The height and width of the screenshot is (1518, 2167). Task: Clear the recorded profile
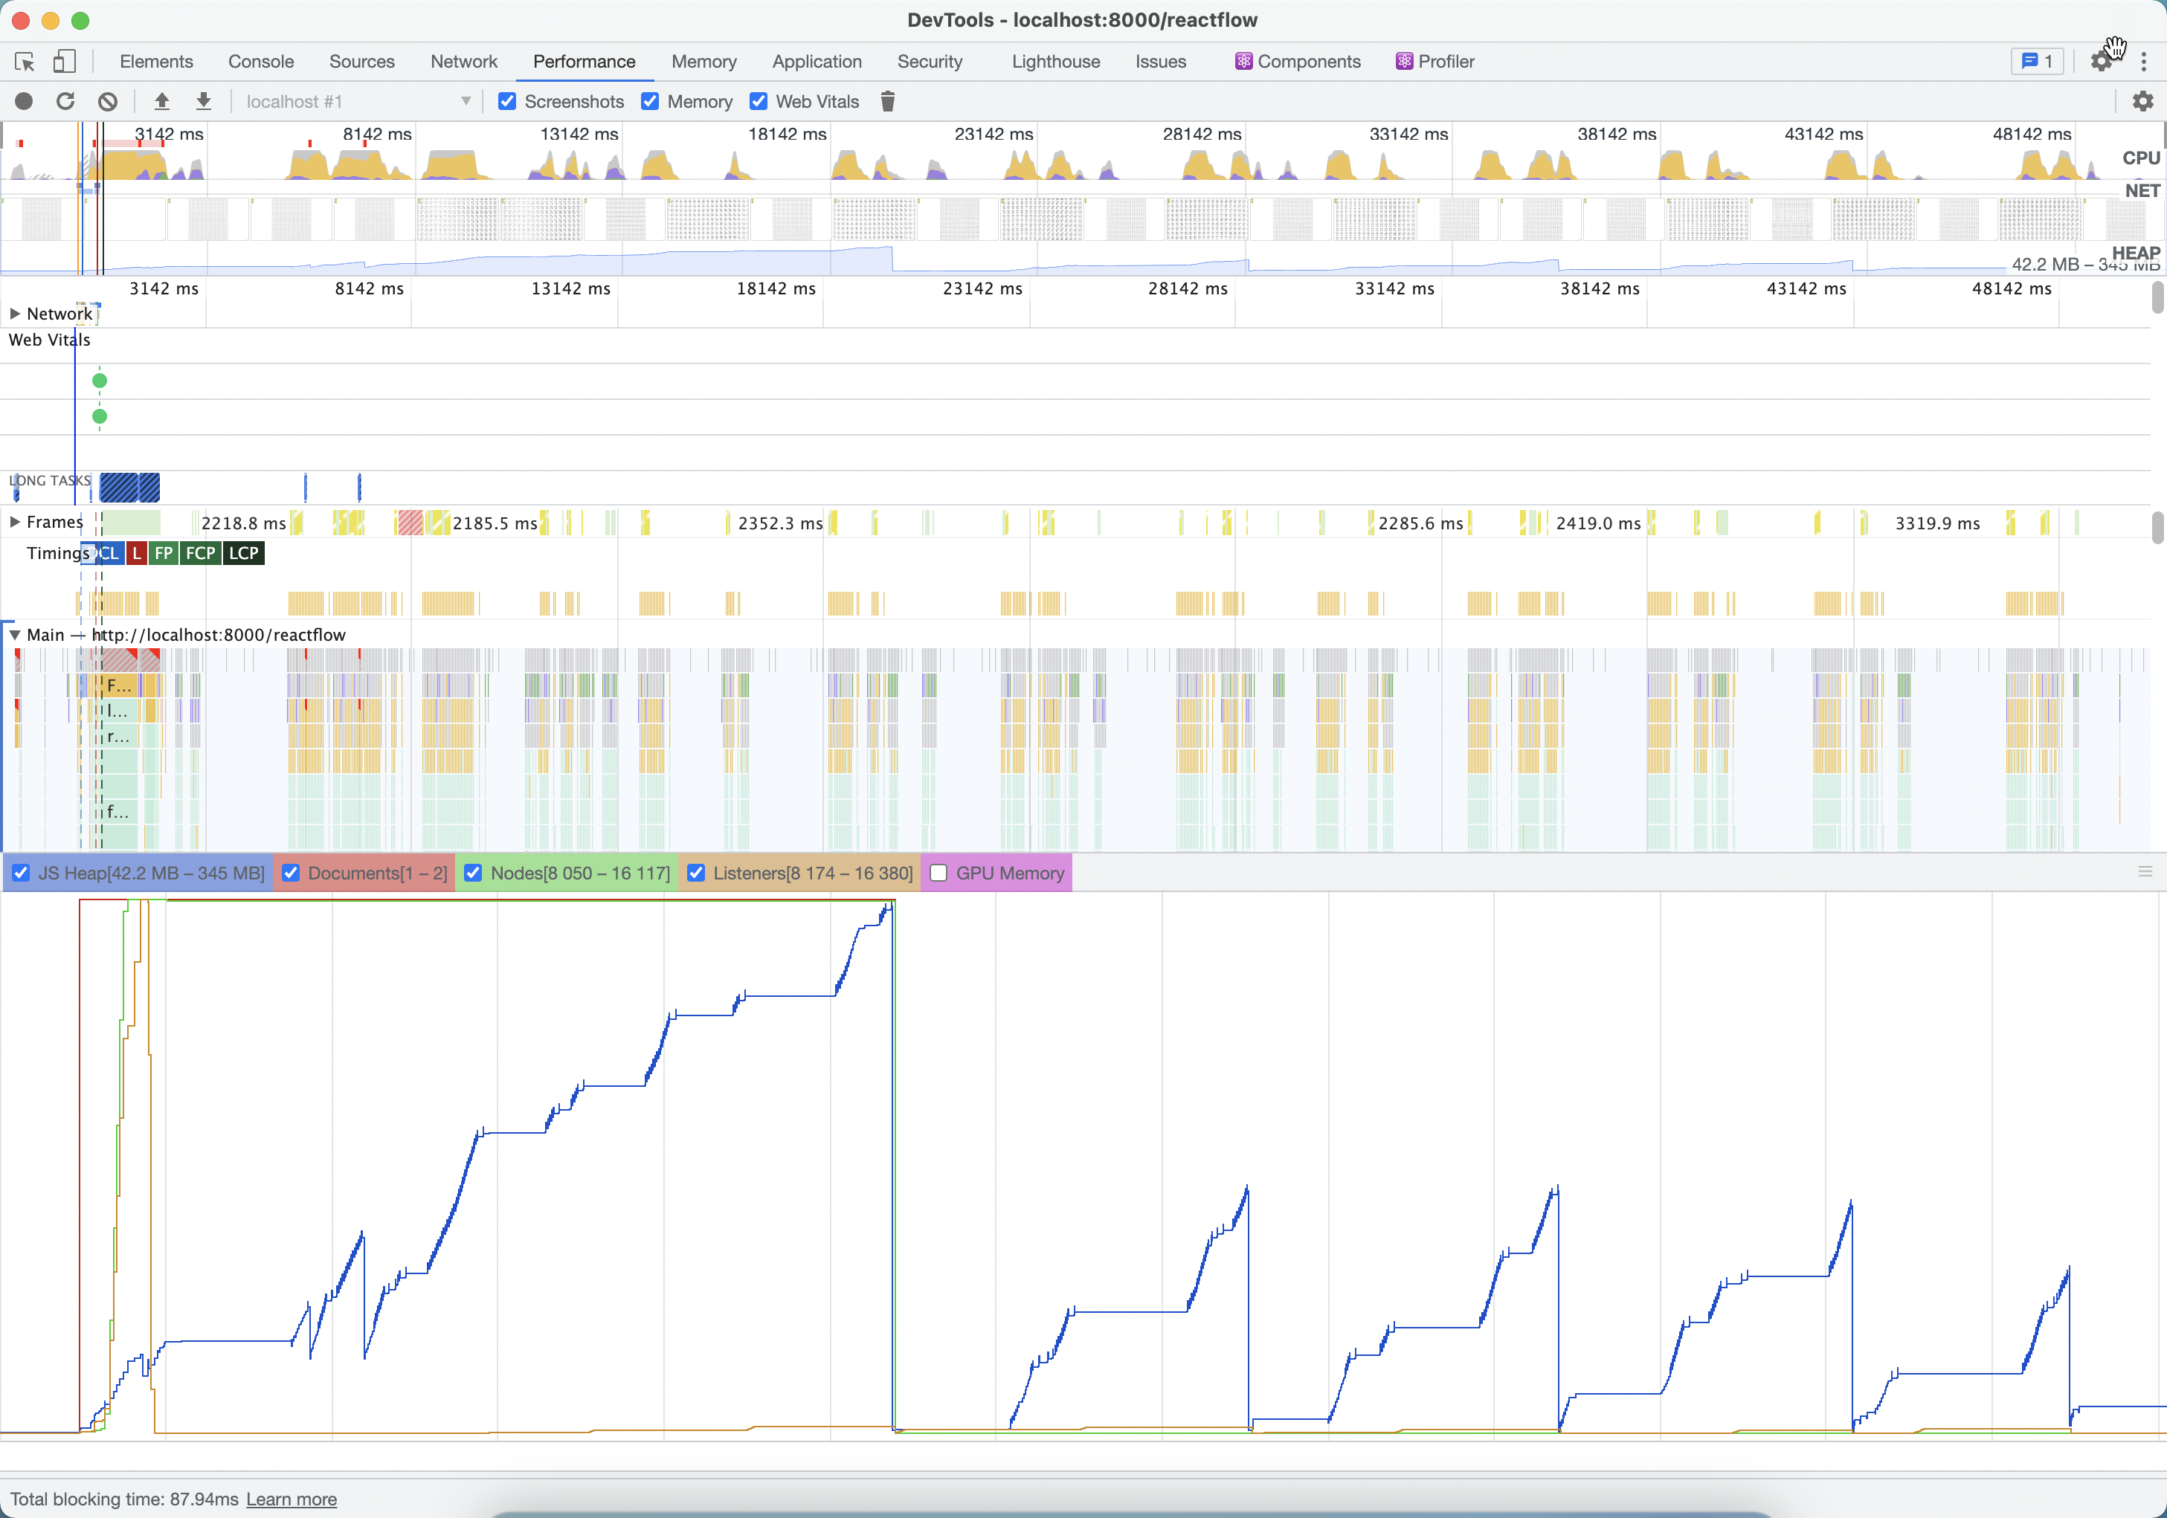pyautogui.click(x=108, y=101)
